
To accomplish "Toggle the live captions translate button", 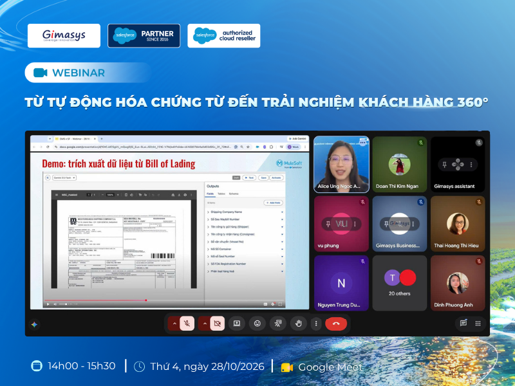I will pos(278,324).
